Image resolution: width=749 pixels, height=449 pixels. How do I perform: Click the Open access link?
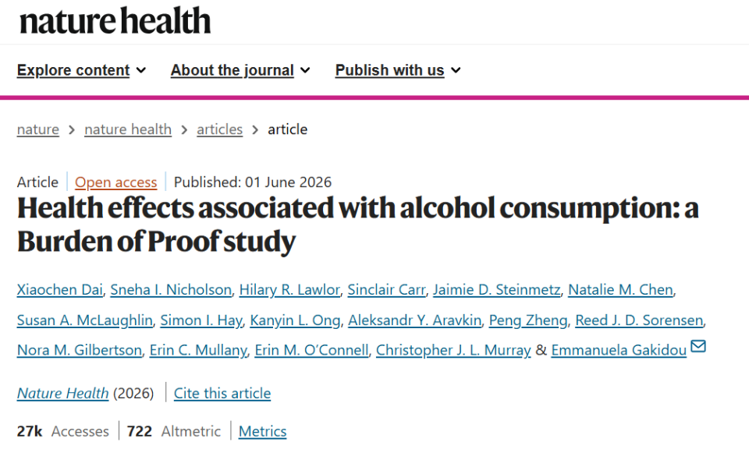tap(115, 182)
